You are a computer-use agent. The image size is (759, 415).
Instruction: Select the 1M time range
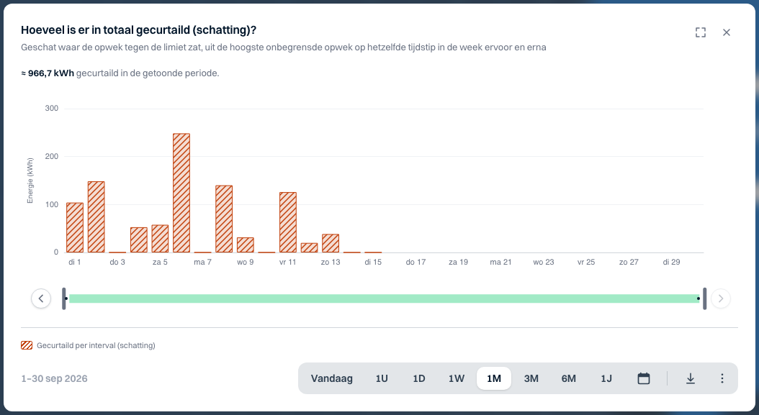click(494, 378)
